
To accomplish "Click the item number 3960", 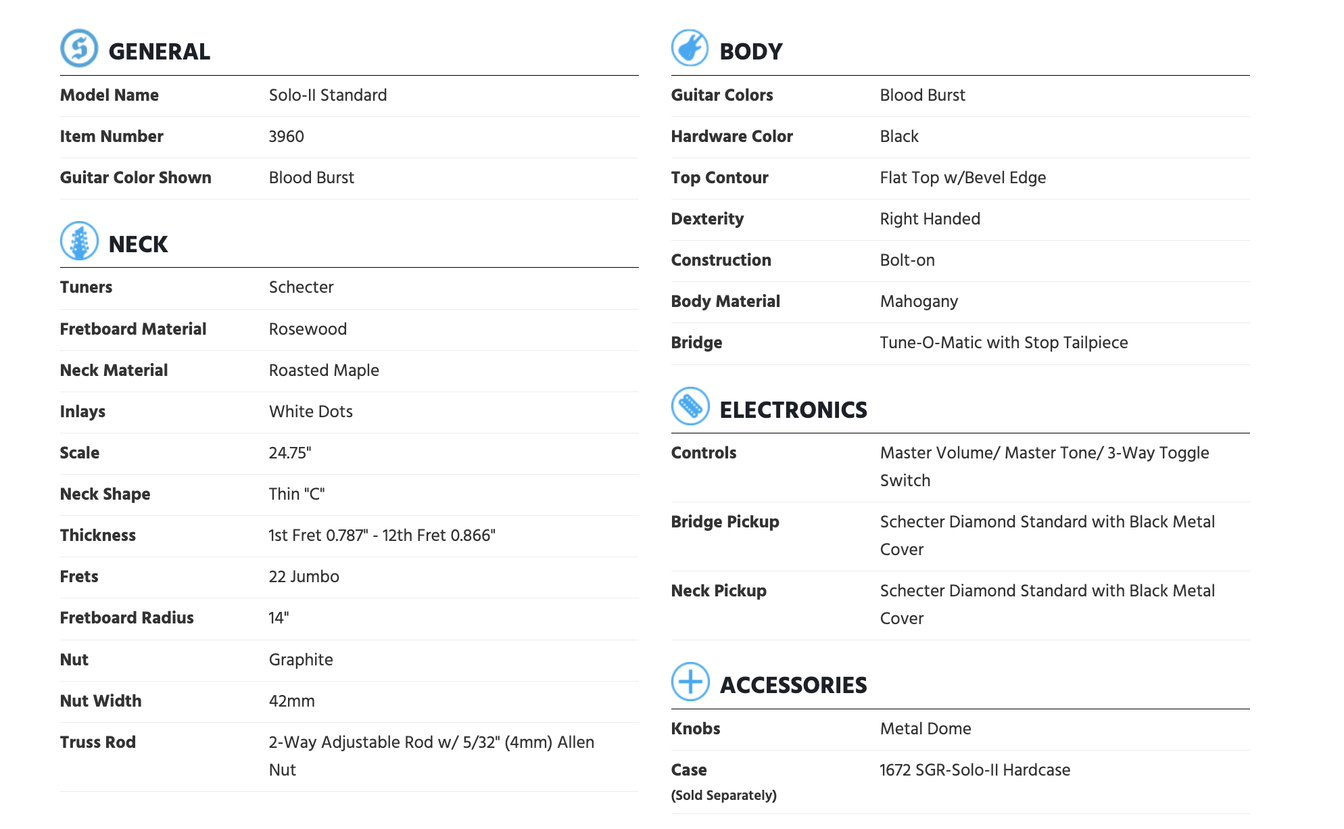I will tap(286, 137).
